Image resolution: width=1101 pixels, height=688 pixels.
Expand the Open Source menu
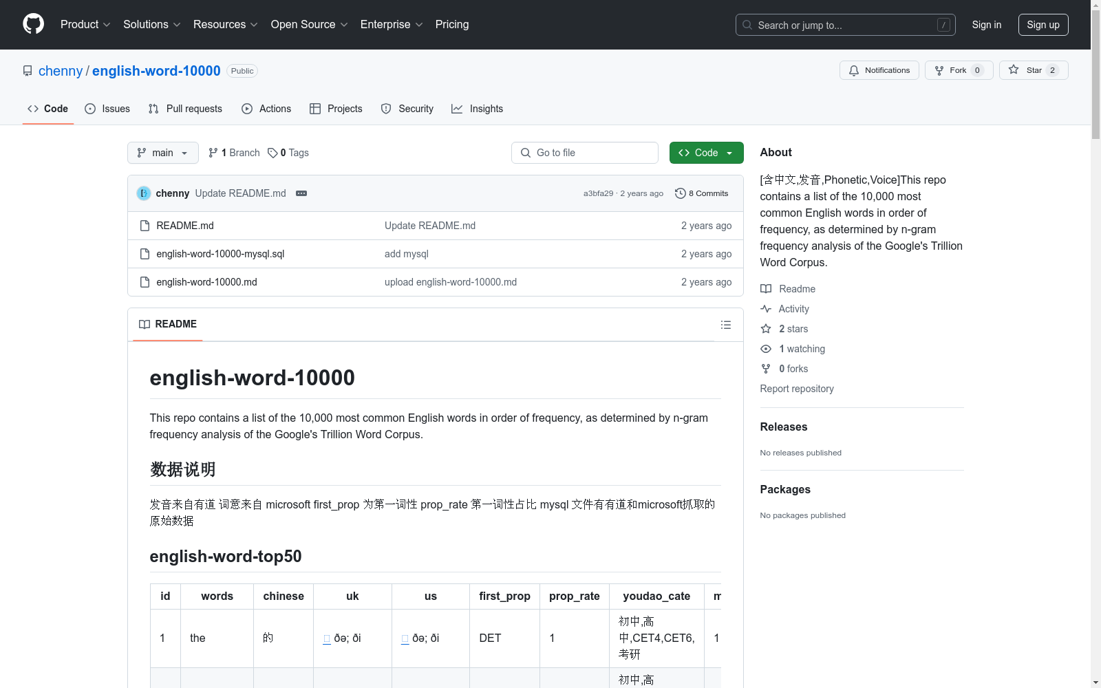pyautogui.click(x=310, y=24)
